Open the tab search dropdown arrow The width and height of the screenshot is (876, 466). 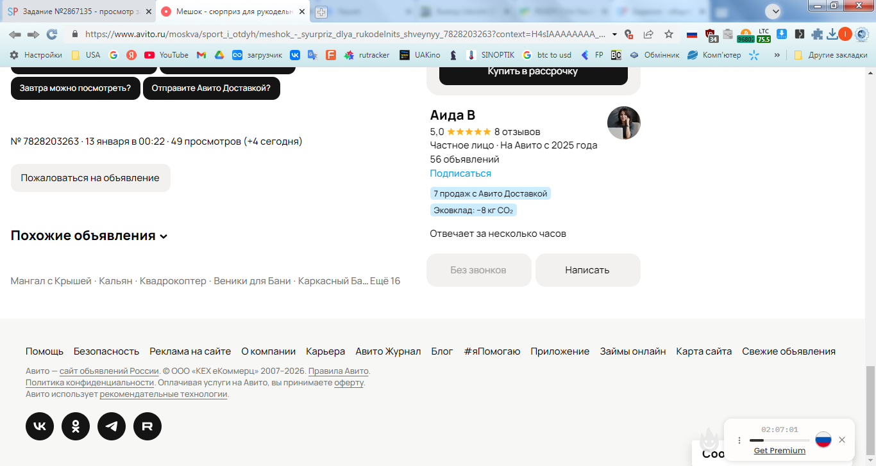point(774,11)
